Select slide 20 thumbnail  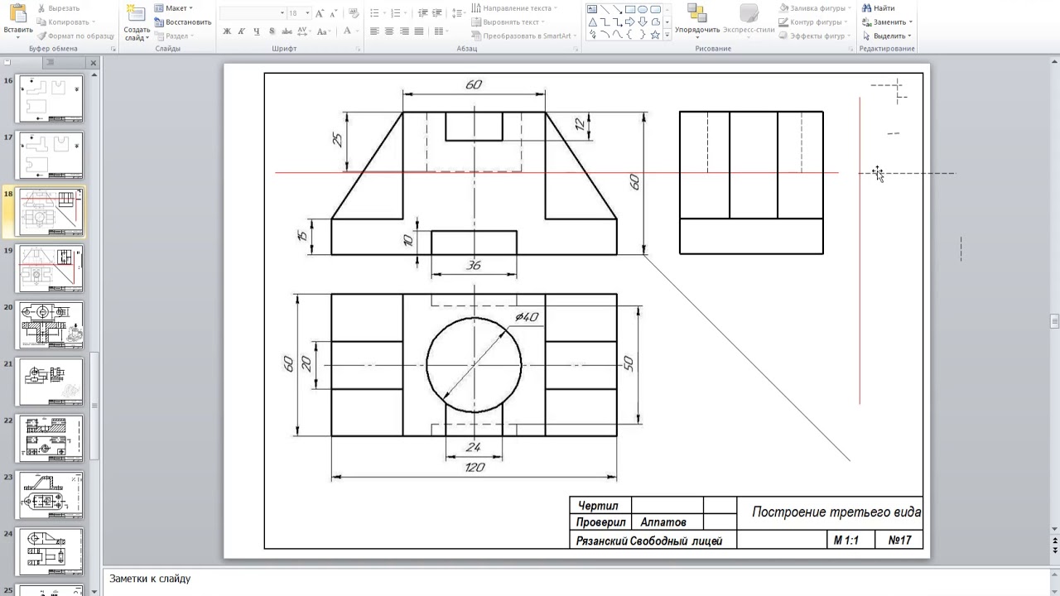[50, 325]
